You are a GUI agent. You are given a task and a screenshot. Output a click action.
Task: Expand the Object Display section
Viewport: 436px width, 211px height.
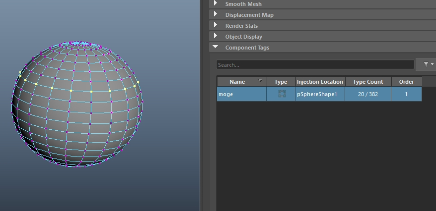pyautogui.click(x=215, y=36)
